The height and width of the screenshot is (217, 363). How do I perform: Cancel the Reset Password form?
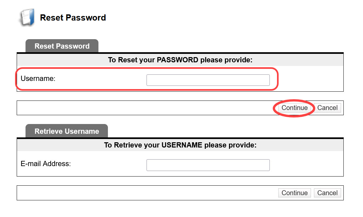(x=327, y=108)
